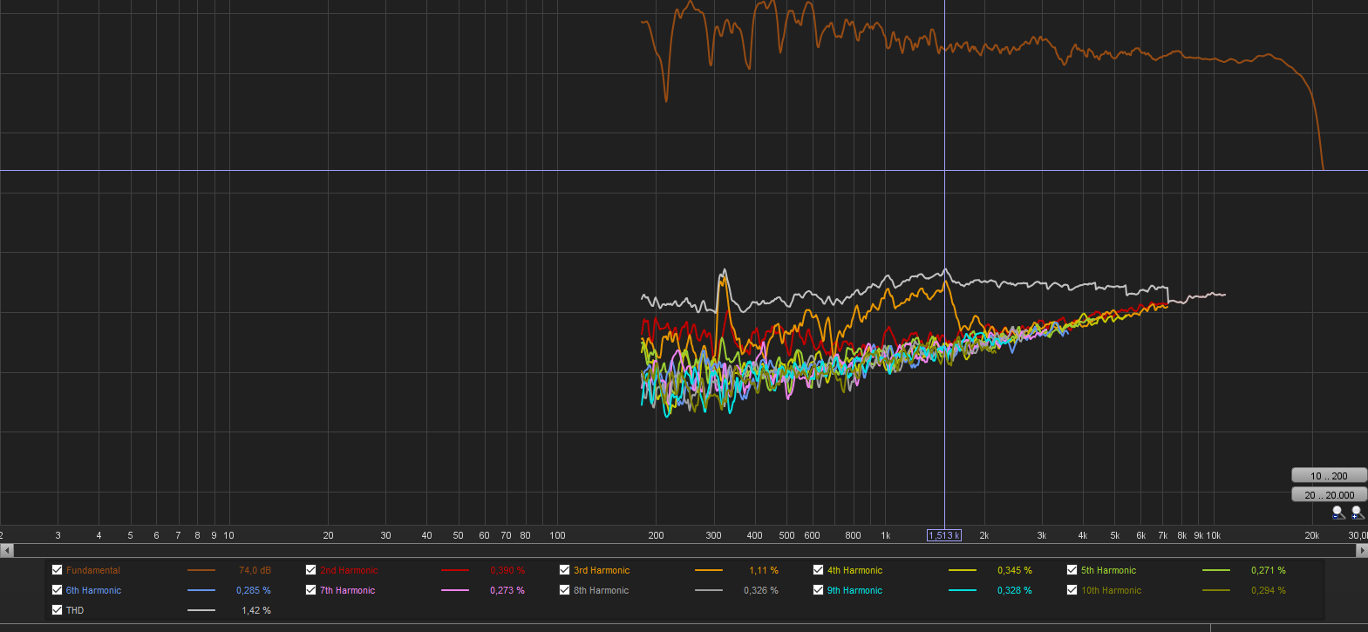Click the blue 6th Harmonic line swatch
Screen dimensions: 1368x632
coord(201,590)
